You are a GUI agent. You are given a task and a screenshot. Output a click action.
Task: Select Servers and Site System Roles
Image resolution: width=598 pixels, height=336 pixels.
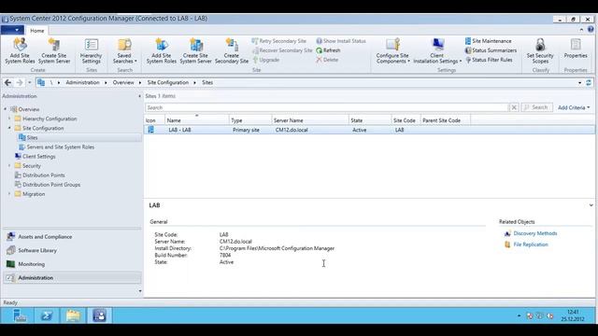[60, 147]
